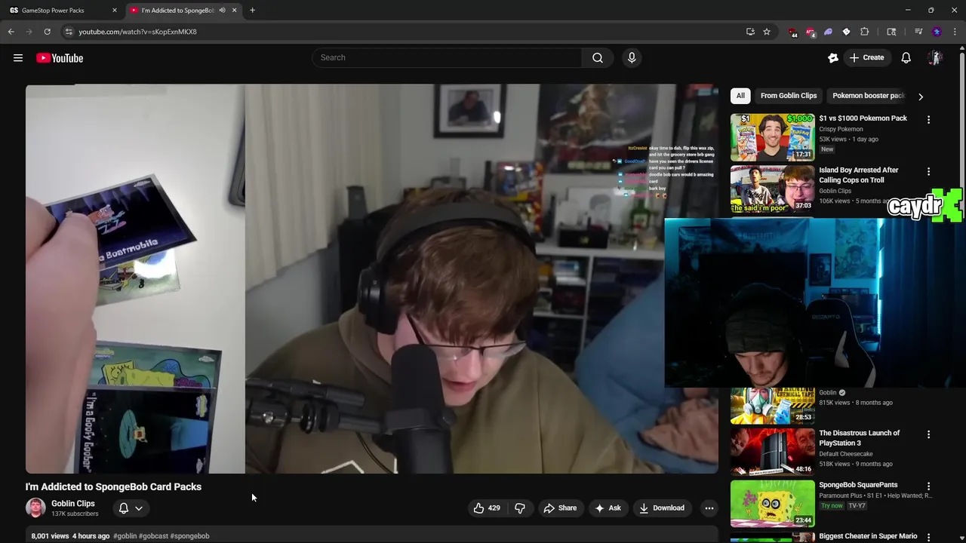Click the Try now badge

point(832,505)
